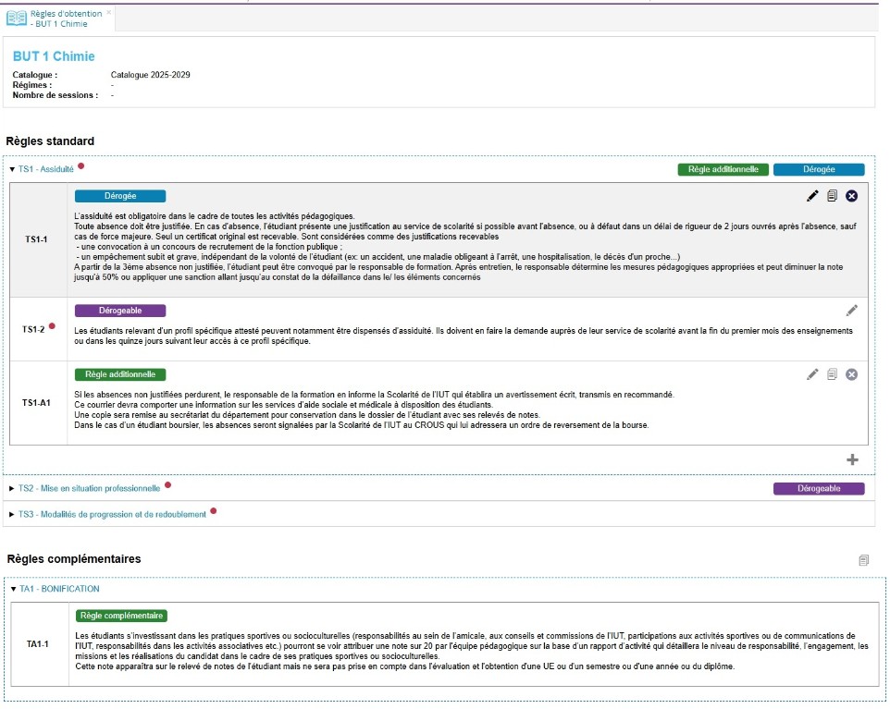Click the Dérogeable button on the TS2 row
890x709 pixels.
point(818,489)
